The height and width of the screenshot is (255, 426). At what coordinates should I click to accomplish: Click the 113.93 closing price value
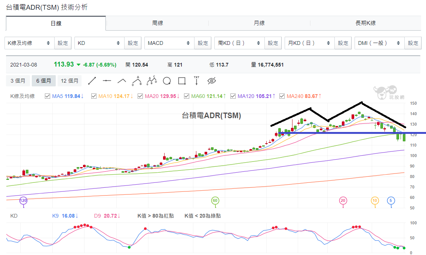point(64,64)
